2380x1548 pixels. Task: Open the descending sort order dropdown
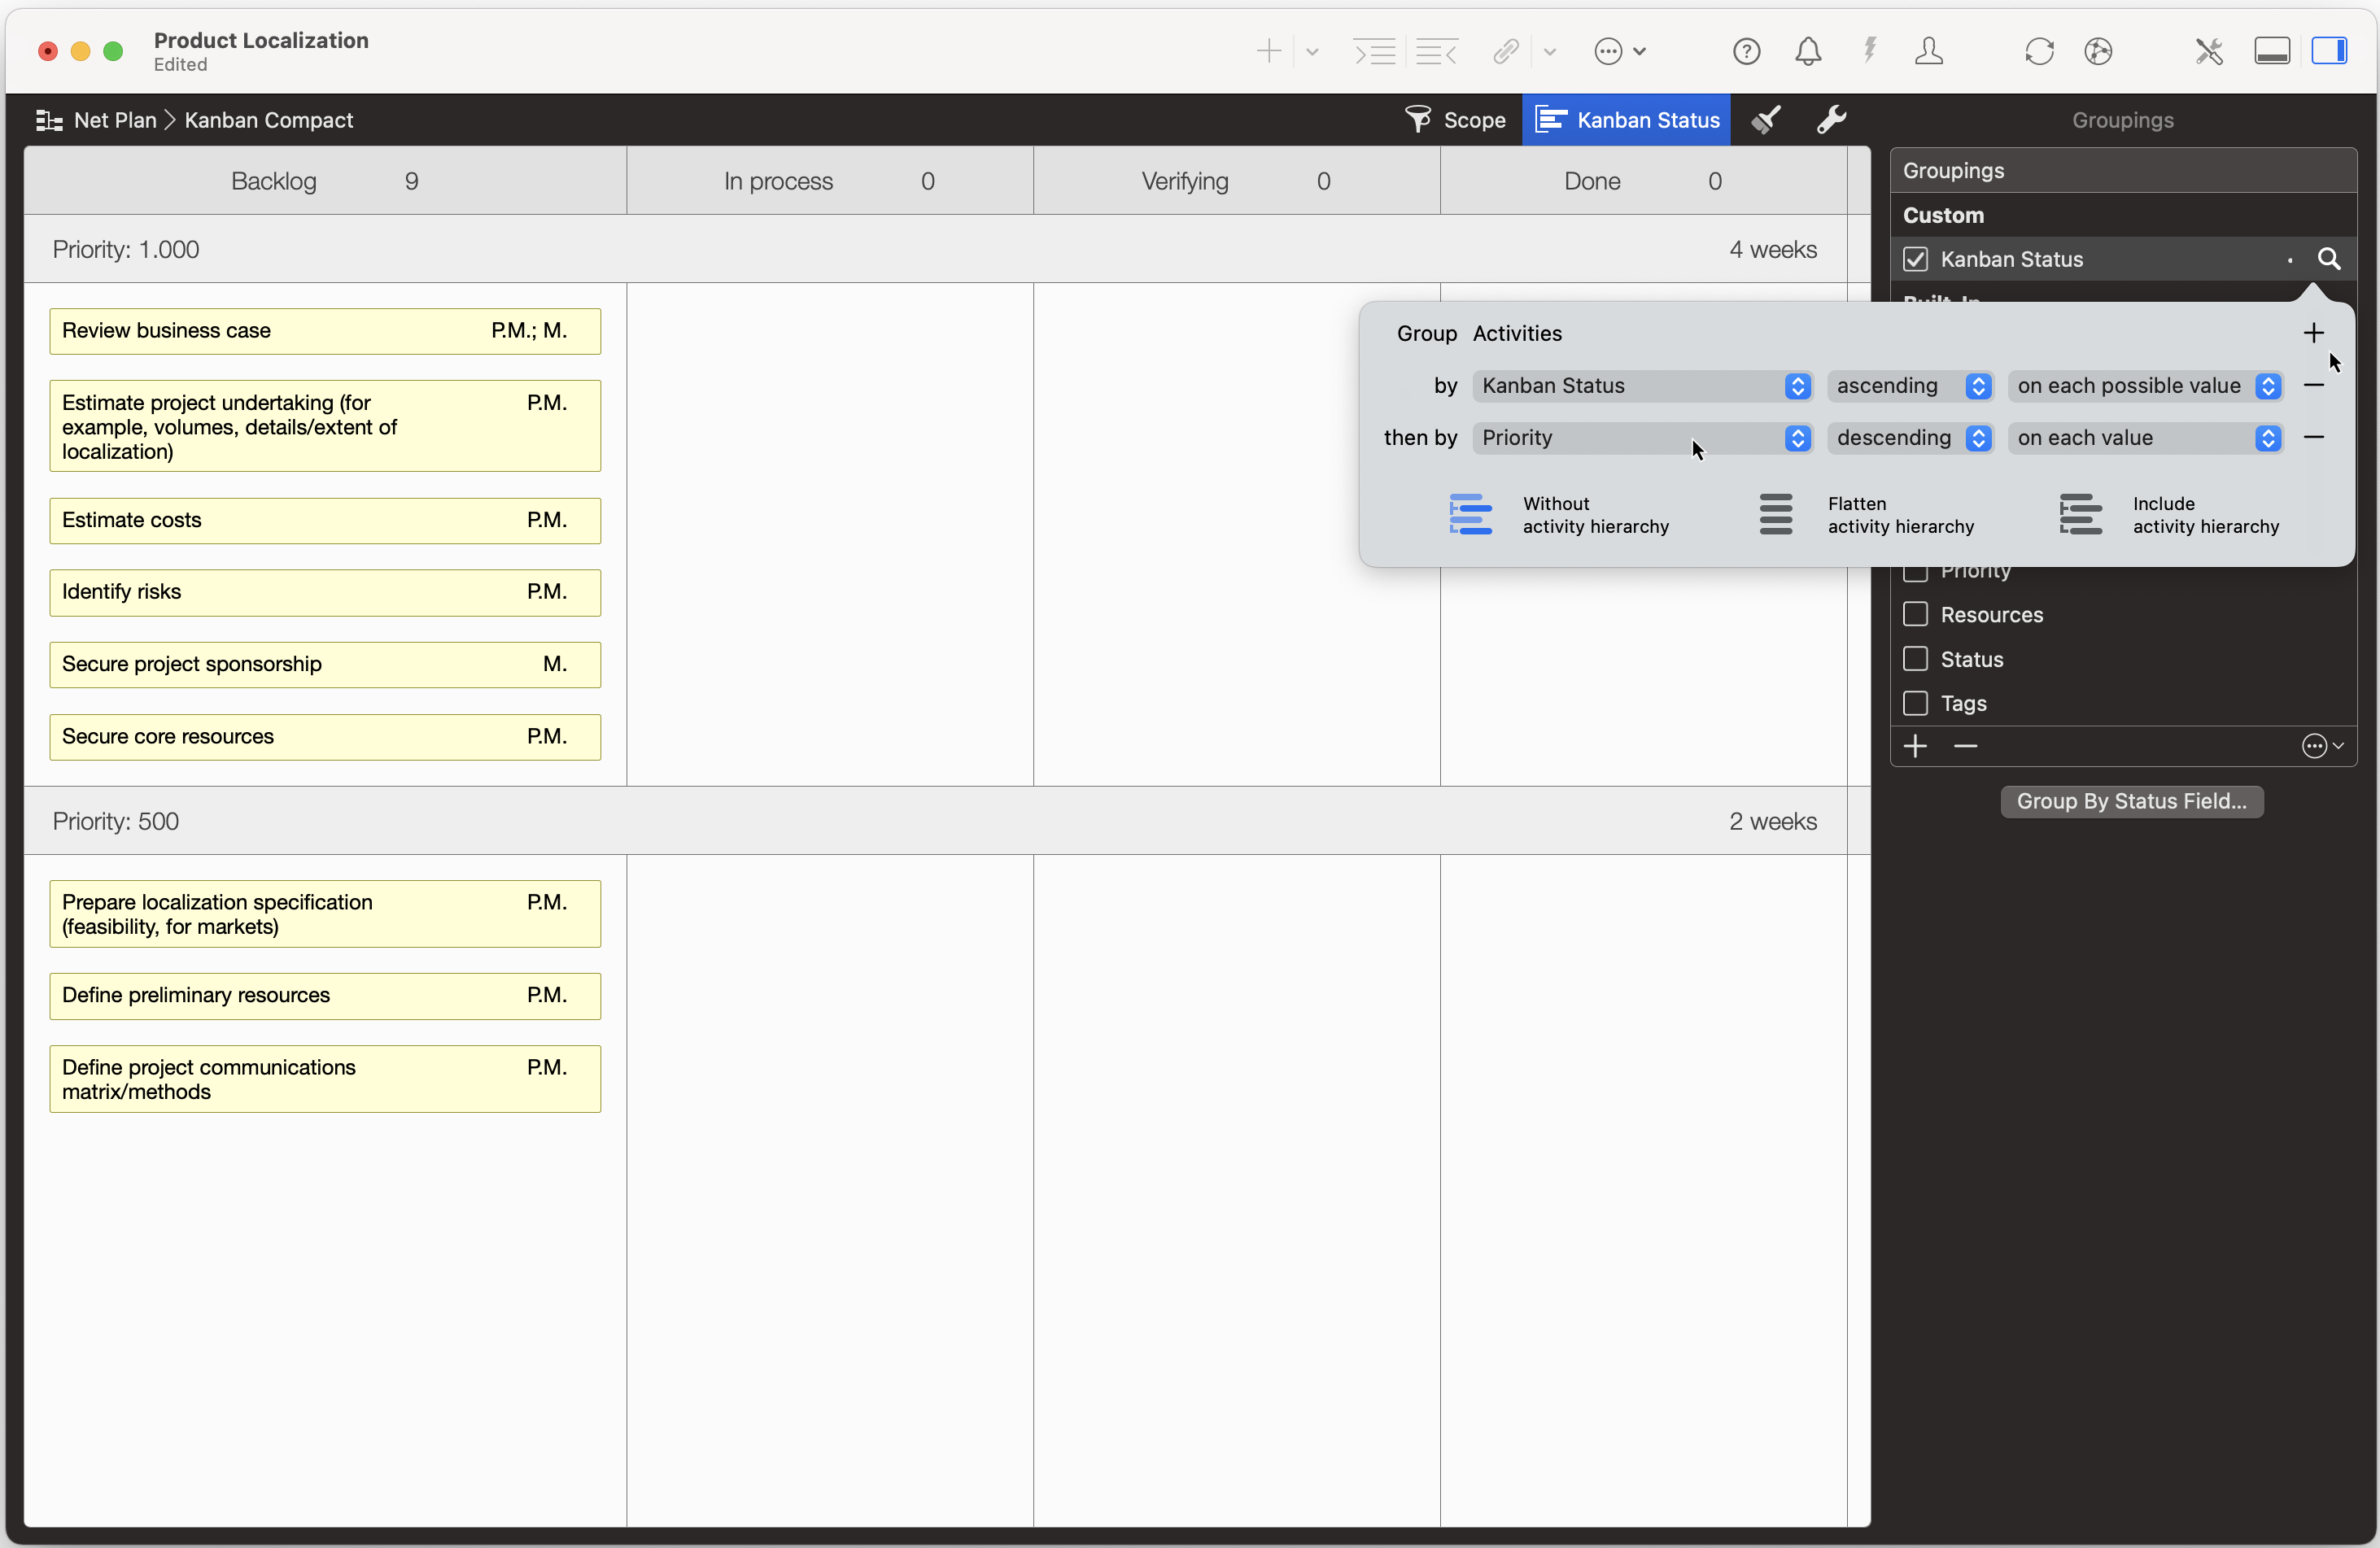[1910, 438]
